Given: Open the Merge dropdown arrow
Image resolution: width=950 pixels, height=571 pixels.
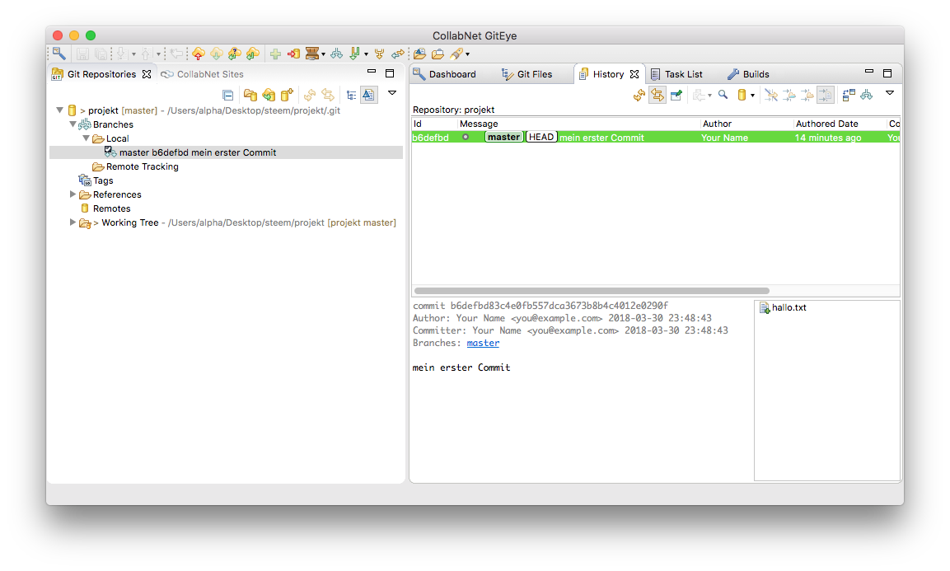Looking at the screenshot, I should [x=366, y=54].
